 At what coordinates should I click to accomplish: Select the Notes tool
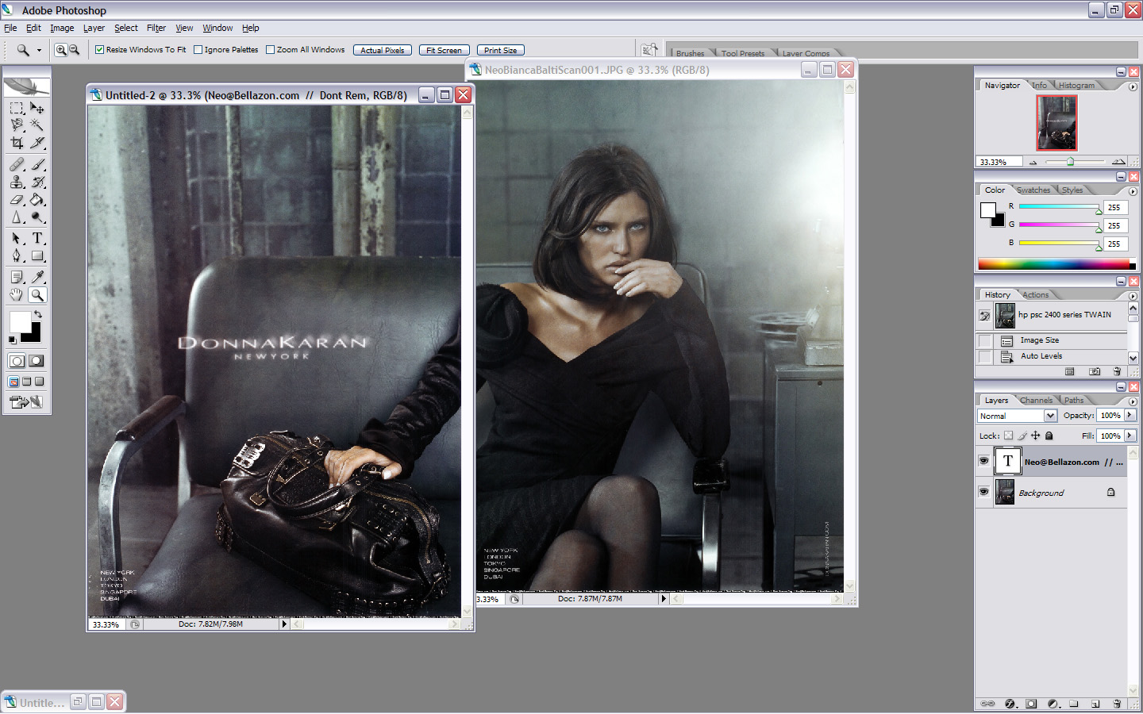[x=17, y=277]
